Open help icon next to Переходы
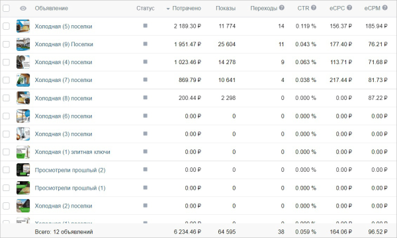Image resolution: width=397 pixels, height=238 pixels. pyautogui.click(x=282, y=7)
